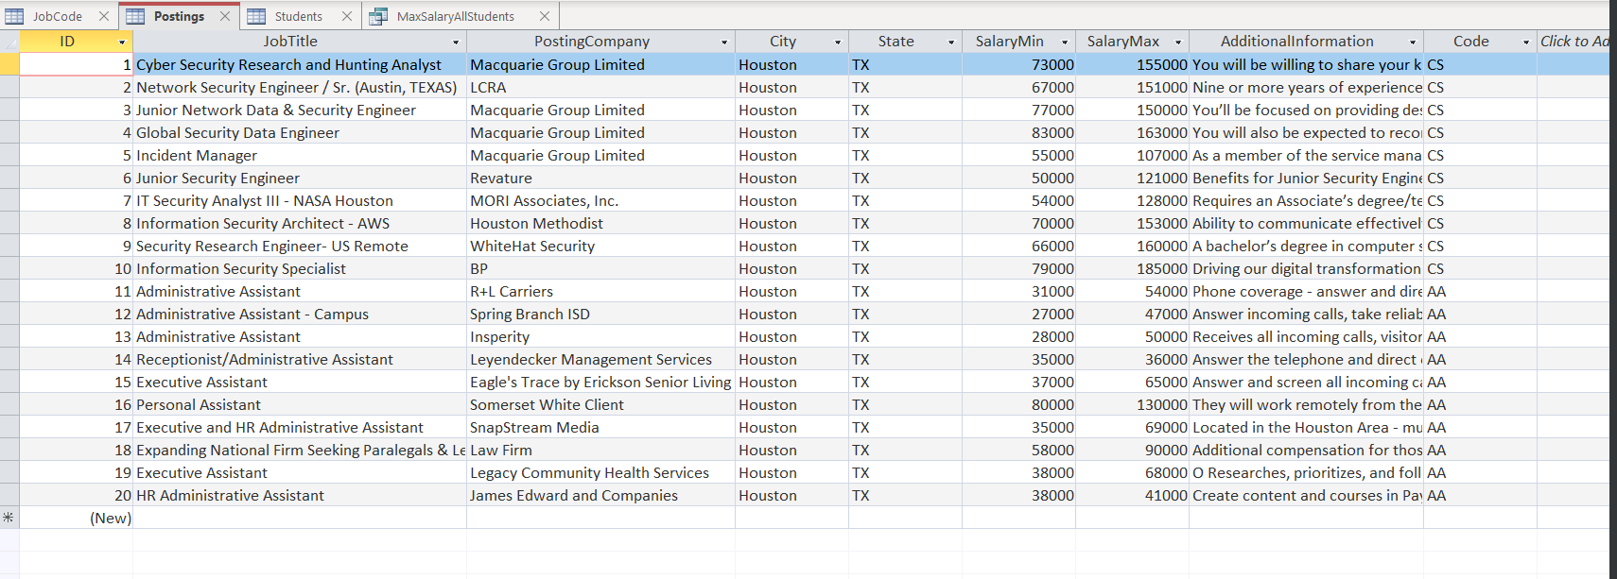Click the 'Revature' company cell

600,178
